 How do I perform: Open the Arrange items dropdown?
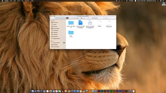(78, 18)
